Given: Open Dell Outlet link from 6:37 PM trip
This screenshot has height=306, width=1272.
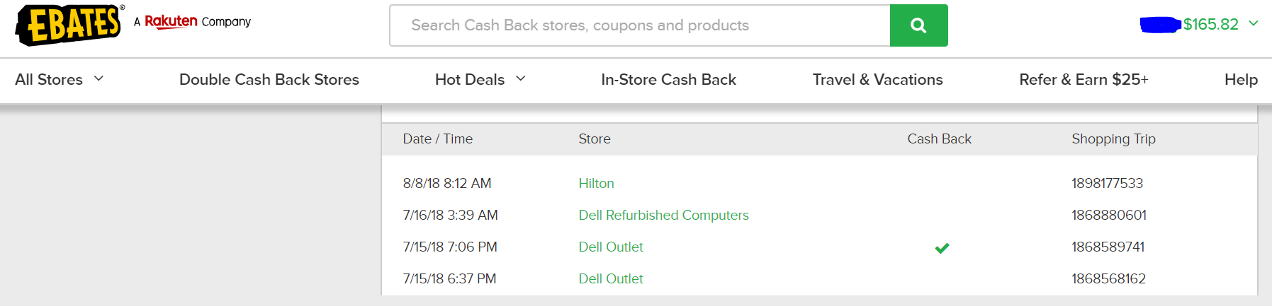Looking at the screenshot, I should tap(611, 278).
